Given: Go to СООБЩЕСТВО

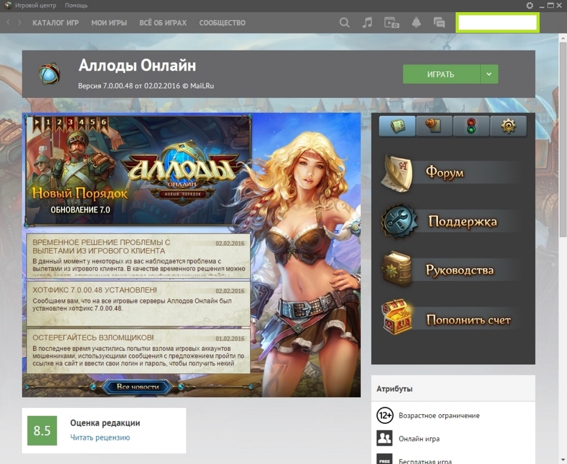Looking at the screenshot, I should coord(222,23).
